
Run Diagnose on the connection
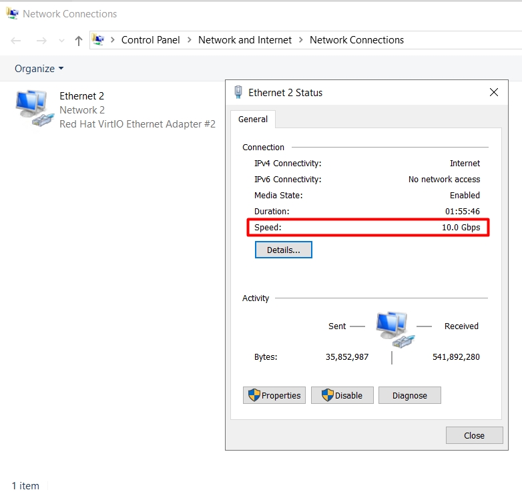[409, 395]
